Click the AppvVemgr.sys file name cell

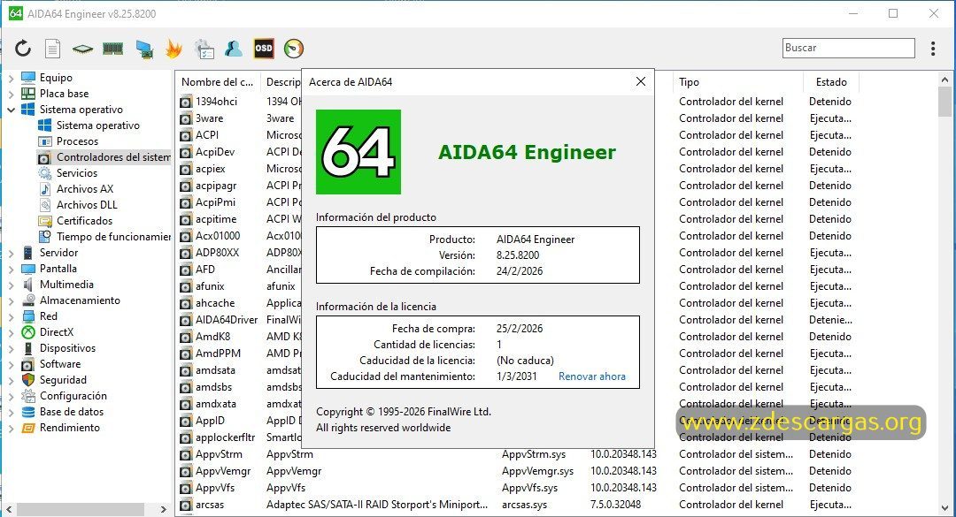pyautogui.click(x=538, y=471)
